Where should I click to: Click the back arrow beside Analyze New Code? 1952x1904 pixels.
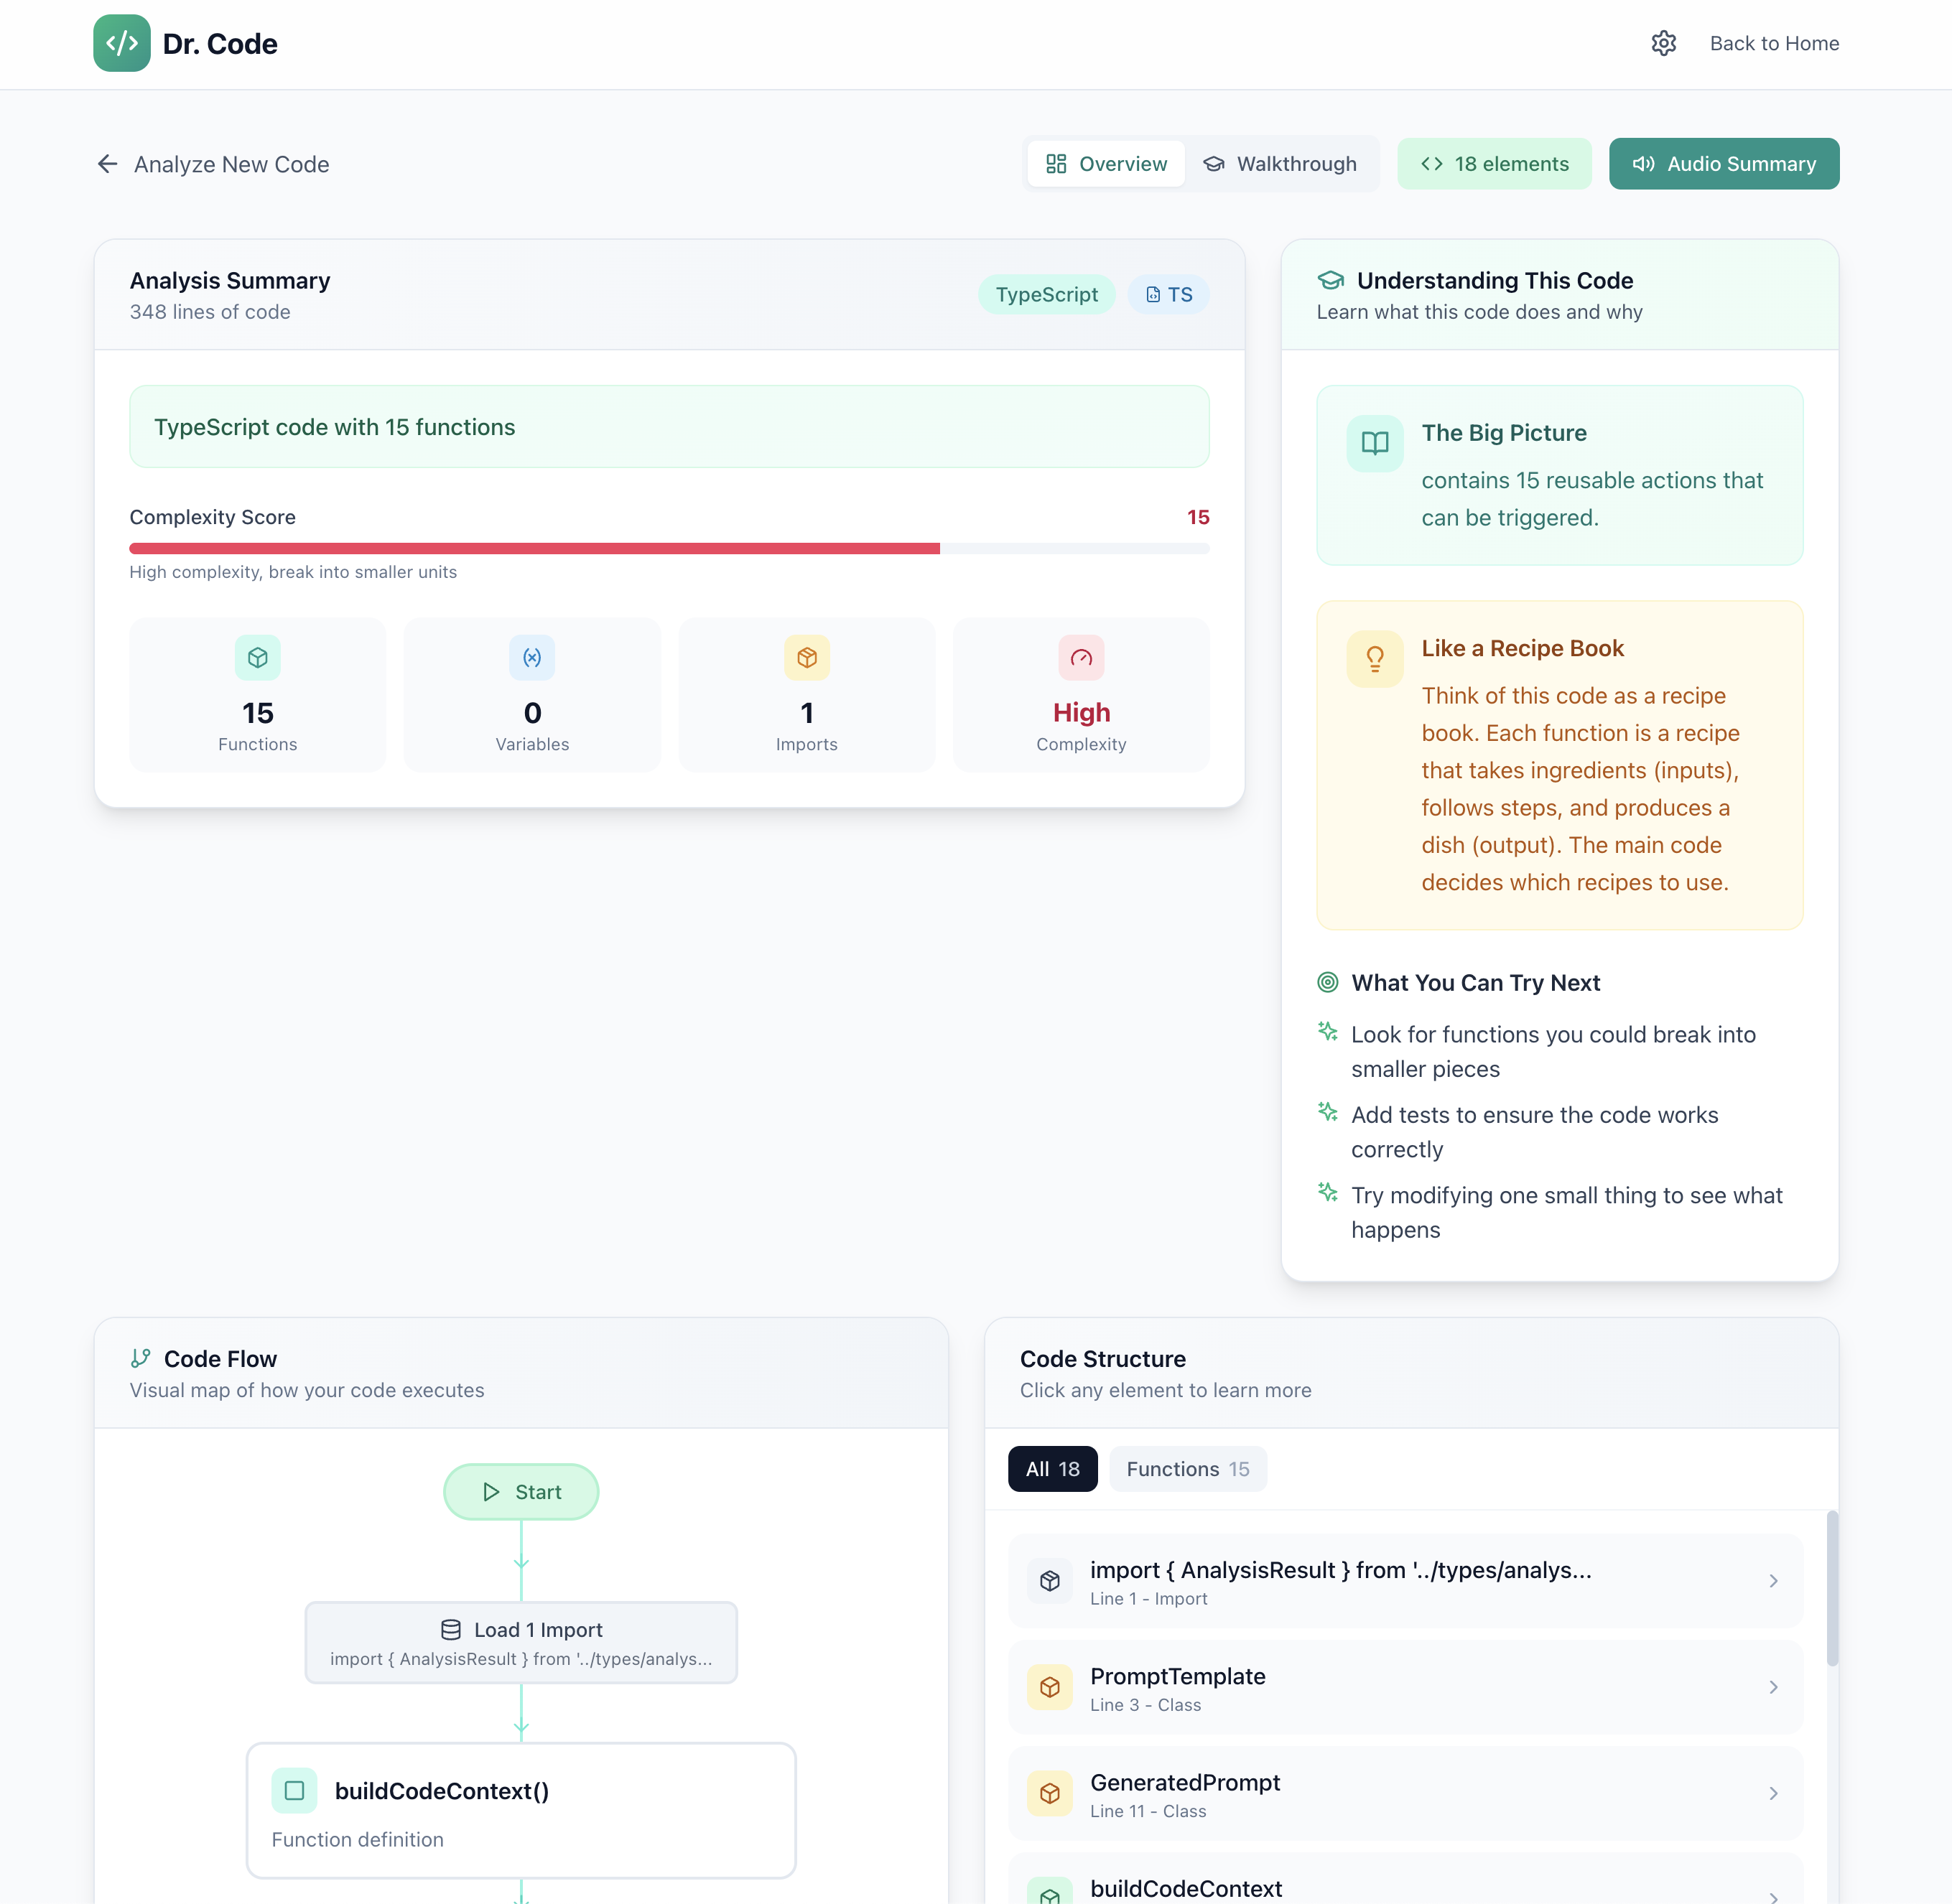pyautogui.click(x=107, y=164)
